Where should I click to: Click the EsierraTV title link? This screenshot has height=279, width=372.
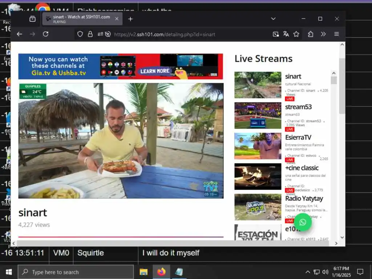pyautogui.click(x=298, y=137)
